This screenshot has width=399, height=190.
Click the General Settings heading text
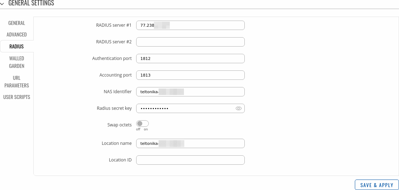pyautogui.click(x=31, y=3)
